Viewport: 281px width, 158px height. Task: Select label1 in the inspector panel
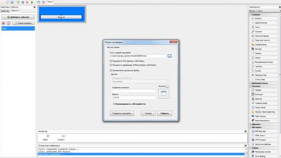(46, 137)
